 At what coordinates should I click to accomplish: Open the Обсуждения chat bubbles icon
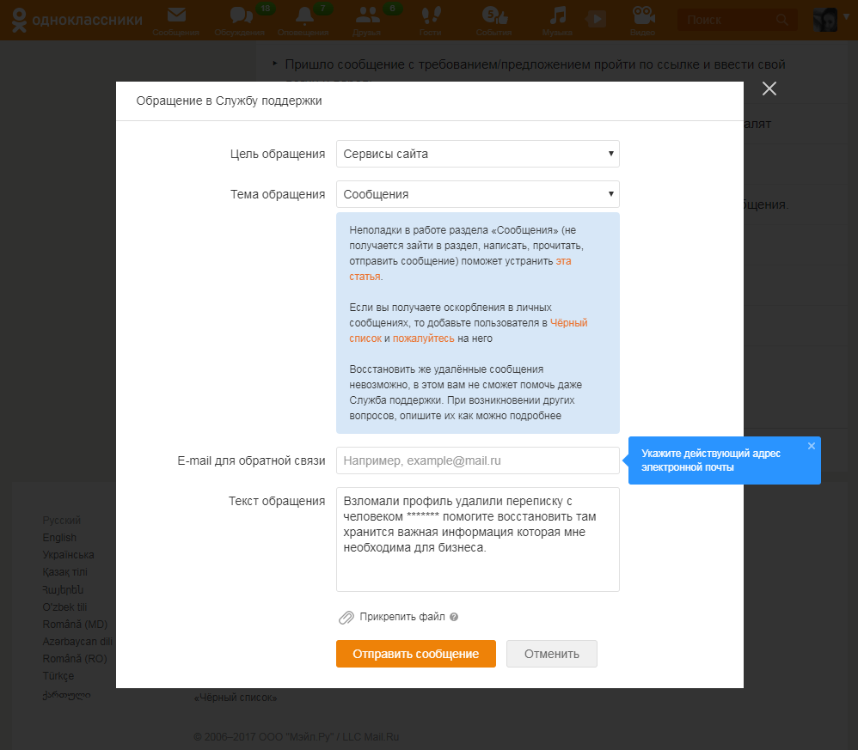tap(241, 15)
